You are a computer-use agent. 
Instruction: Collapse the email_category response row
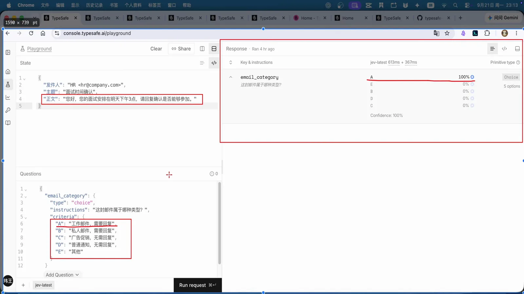231,77
